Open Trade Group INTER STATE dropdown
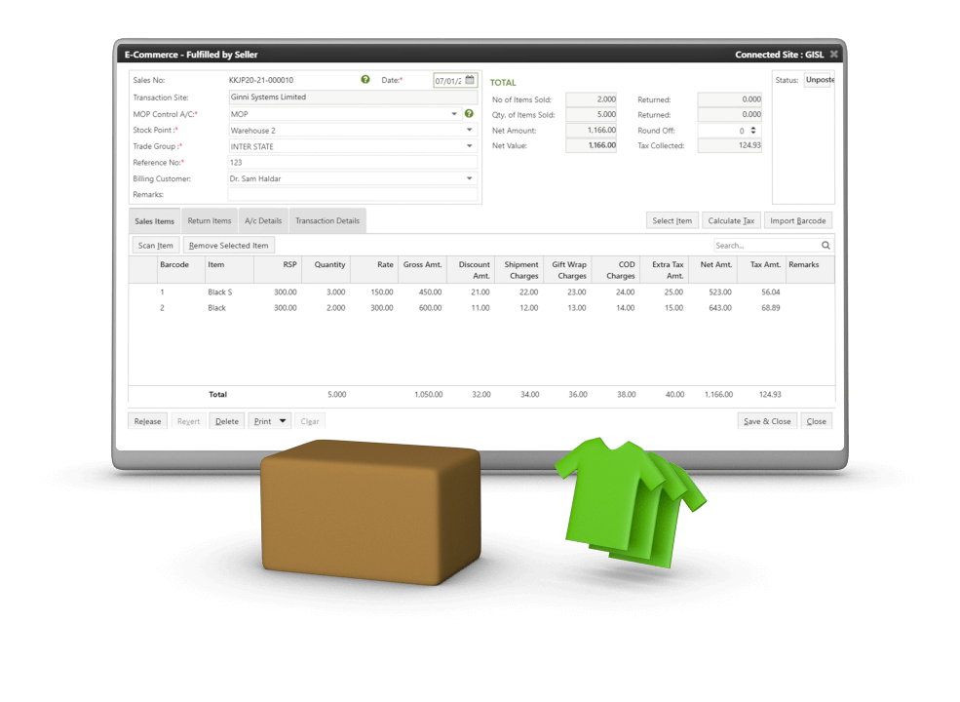The height and width of the screenshot is (702, 960). [470, 146]
